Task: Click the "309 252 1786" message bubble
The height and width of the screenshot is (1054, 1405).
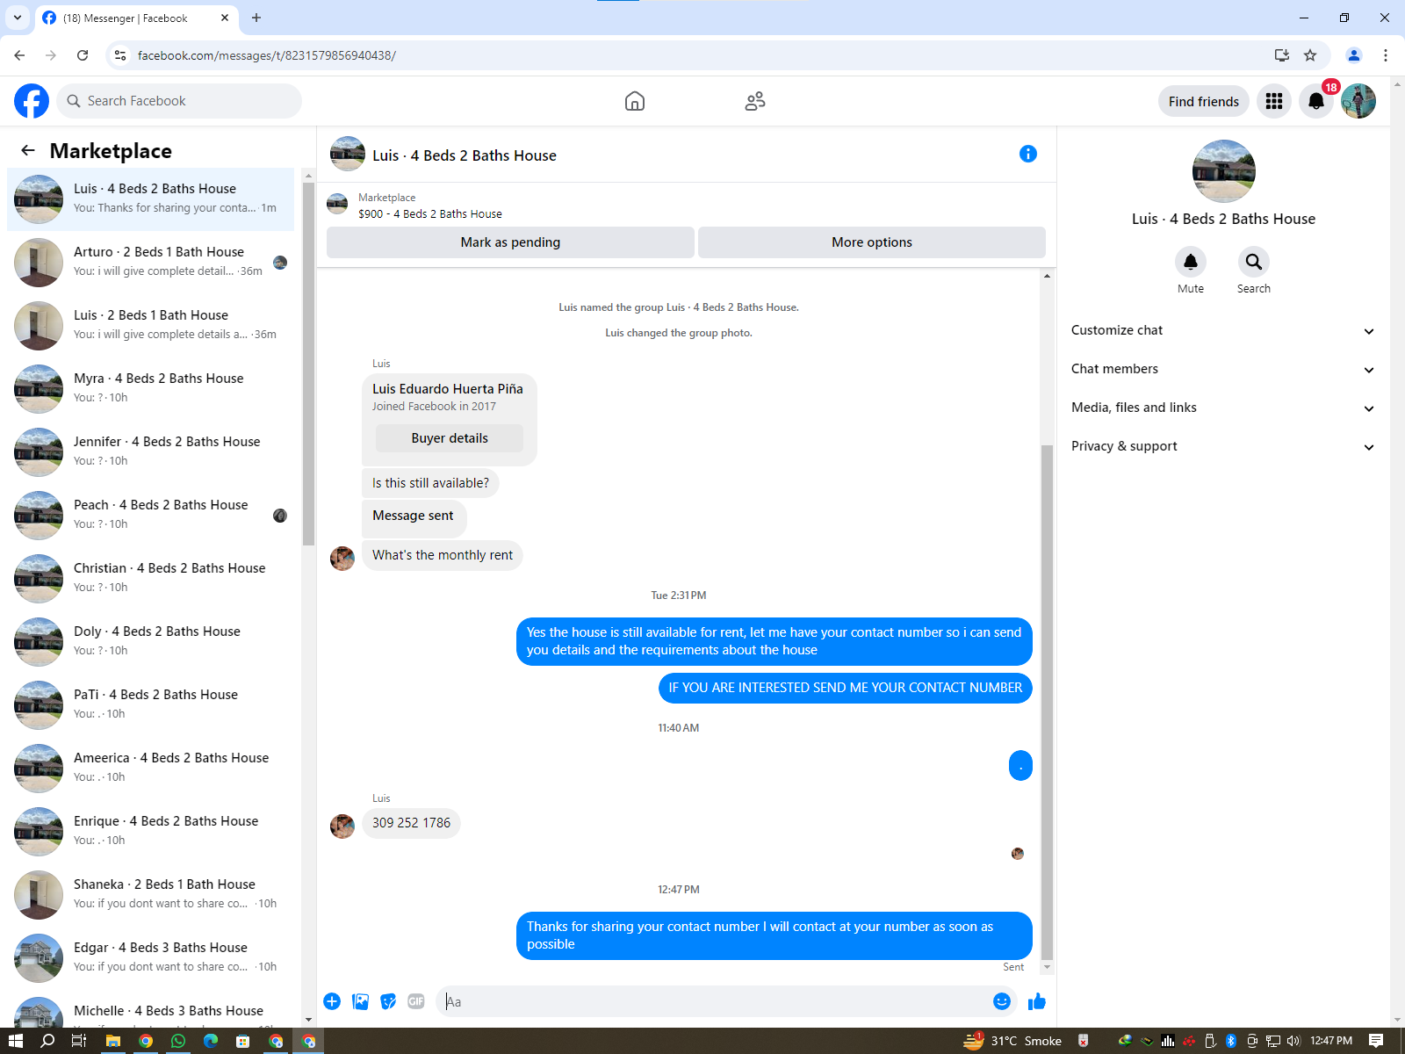Action: pyautogui.click(x=411, y=823)
